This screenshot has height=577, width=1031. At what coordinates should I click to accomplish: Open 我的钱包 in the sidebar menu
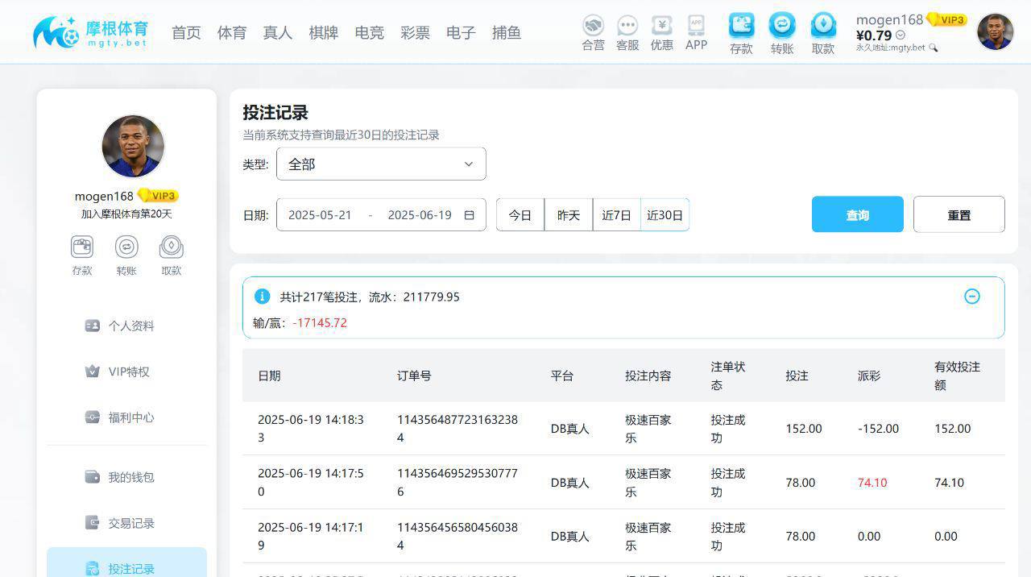[130, 477]
